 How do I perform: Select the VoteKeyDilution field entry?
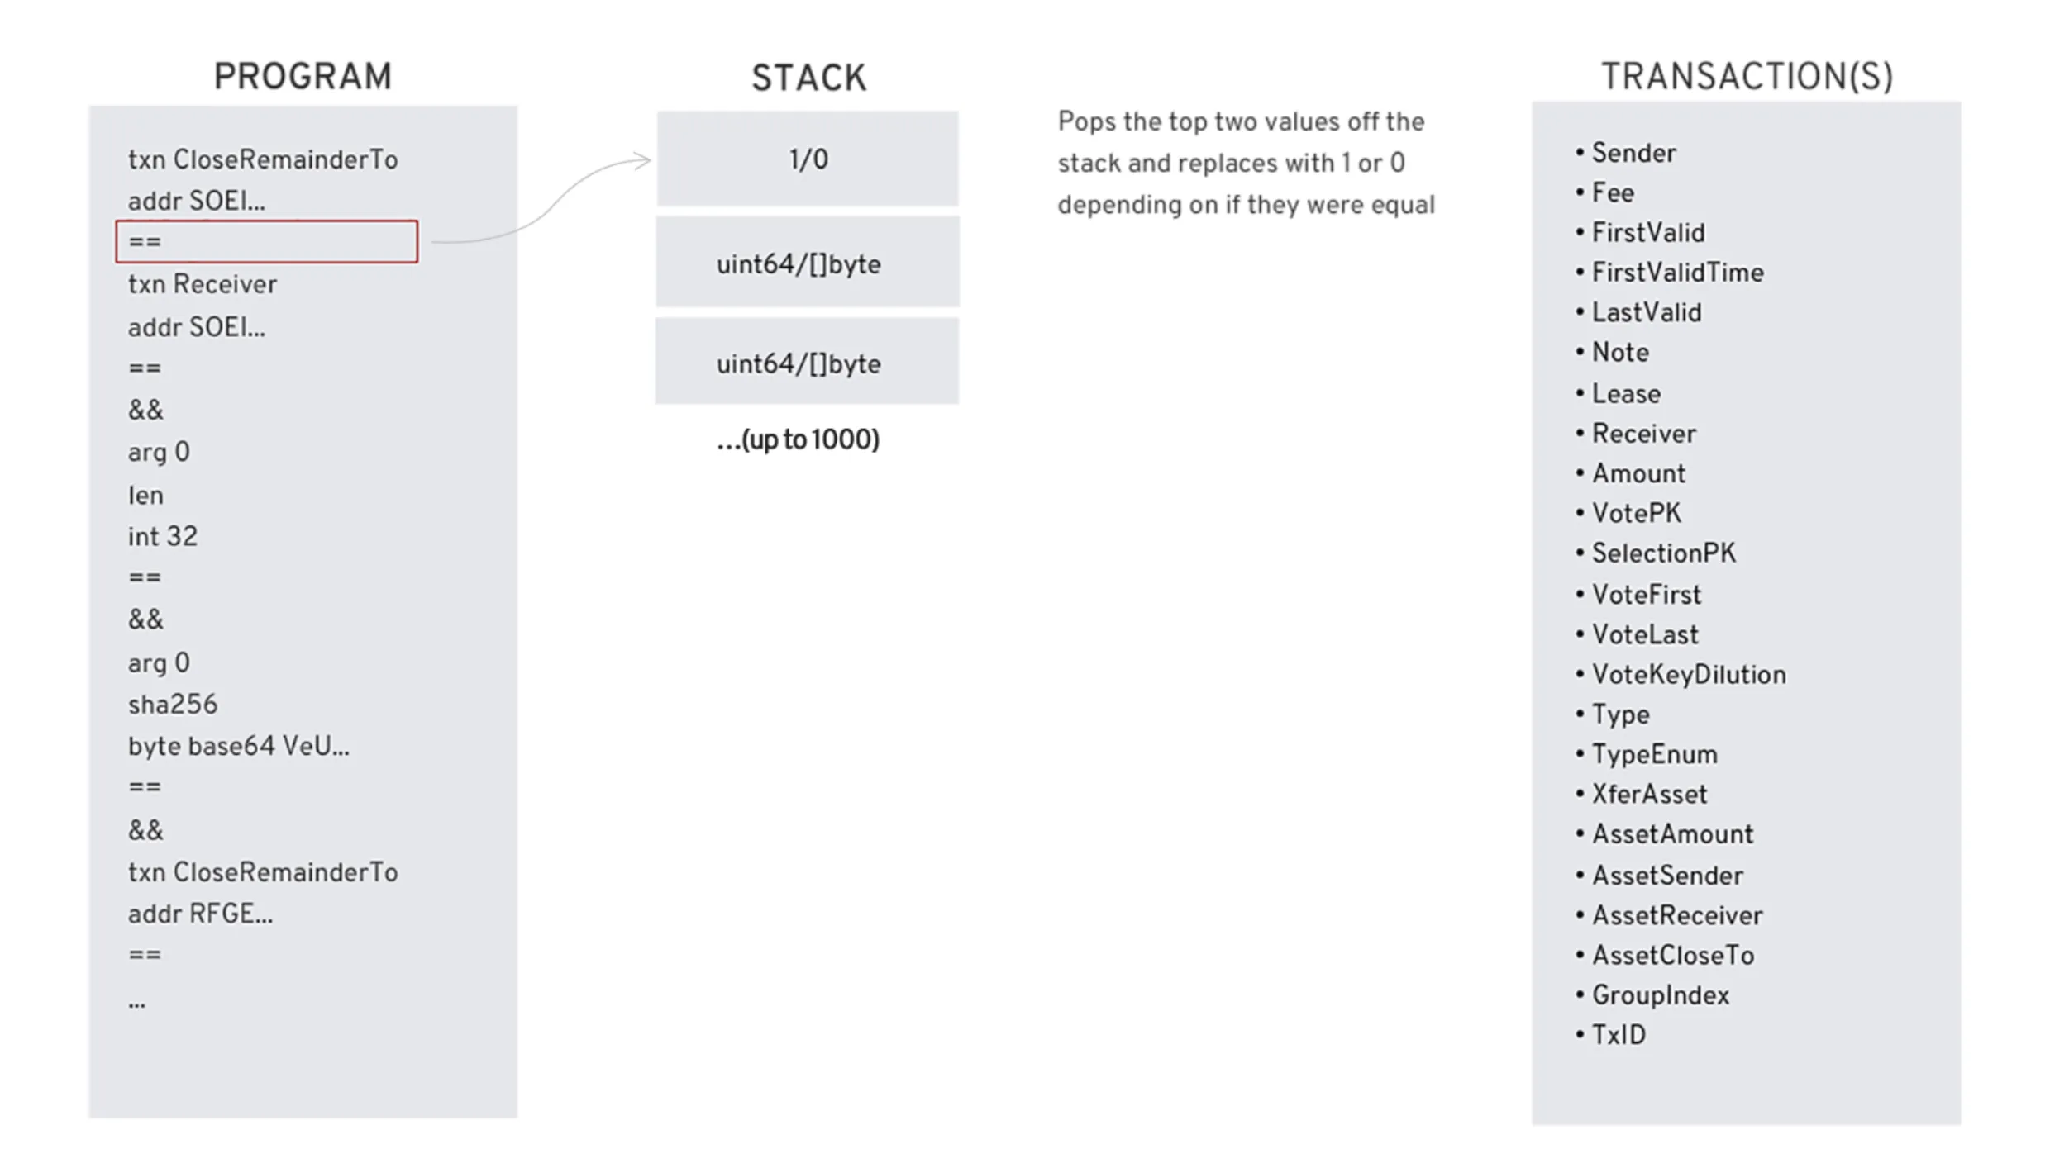(1688, 675)
